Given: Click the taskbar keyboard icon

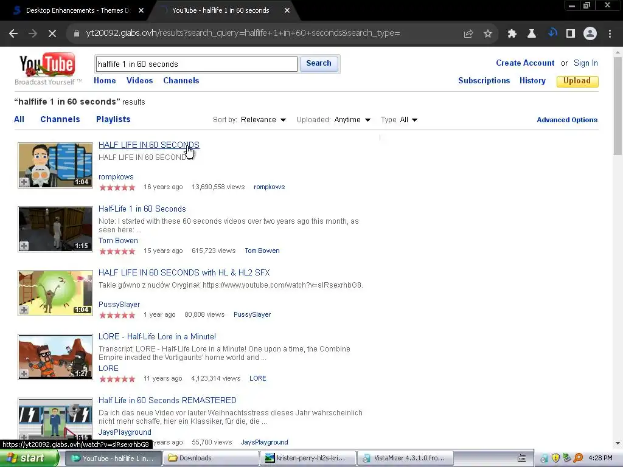Looking at the screenshot, I should [x=521, y=458].
